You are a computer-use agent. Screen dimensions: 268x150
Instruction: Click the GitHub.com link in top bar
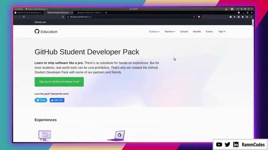click(40, 22)
